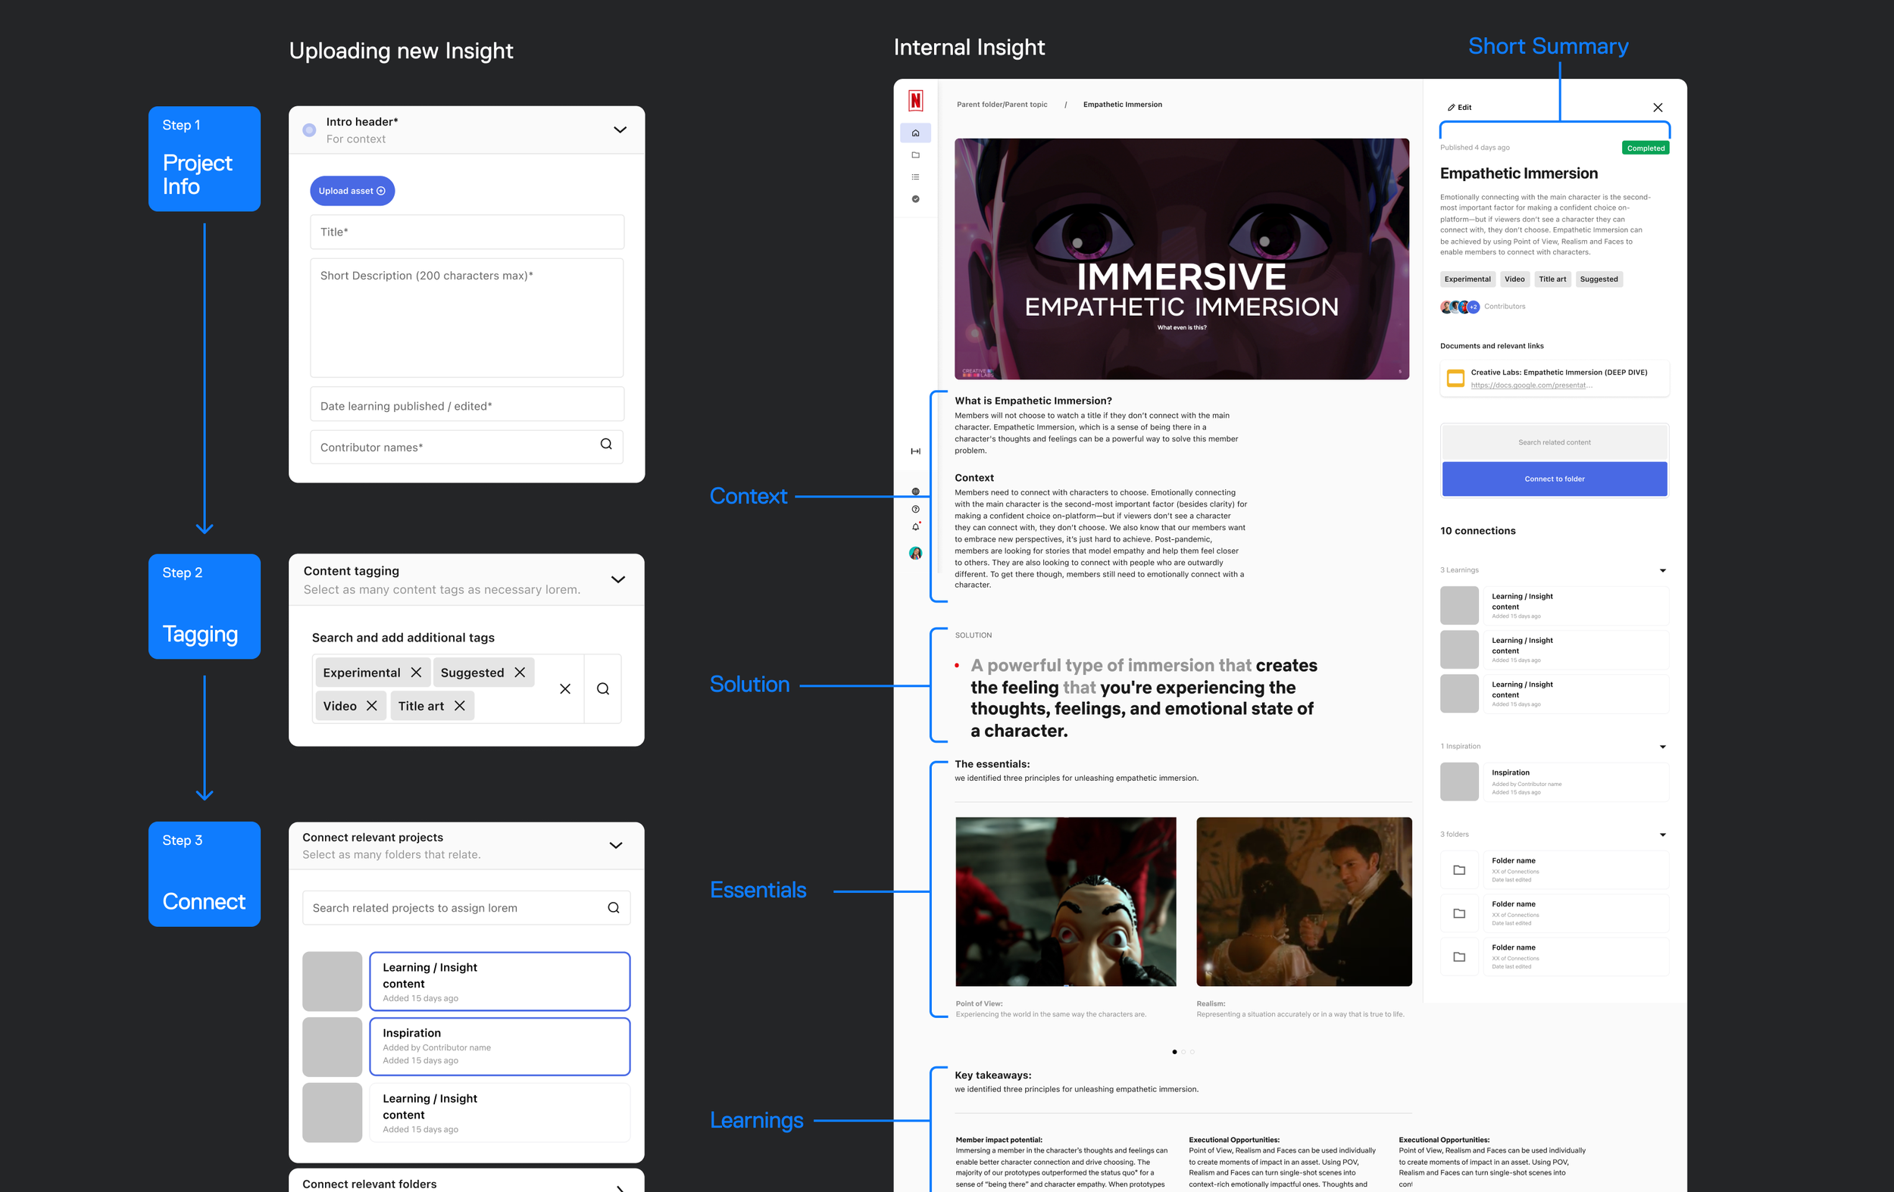Open the list view sidebar icon
Image resolution: width=1894 pixels, height=1192 pixels.
pos(914,177)
